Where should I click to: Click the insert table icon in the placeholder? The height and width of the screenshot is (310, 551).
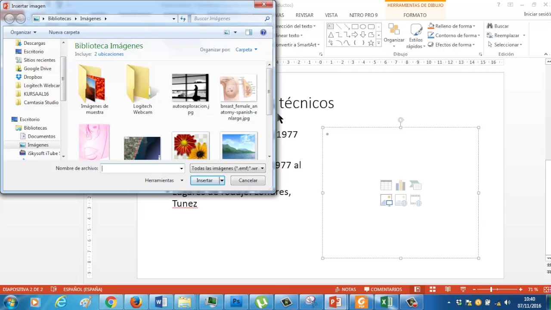coord(386,185)
